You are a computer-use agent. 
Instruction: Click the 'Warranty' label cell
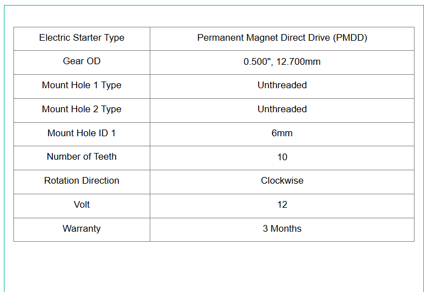tap(82, 229)
